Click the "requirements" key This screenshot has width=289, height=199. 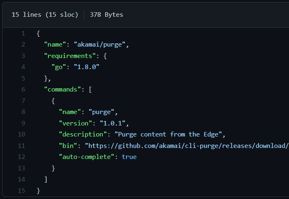point(70,56)
